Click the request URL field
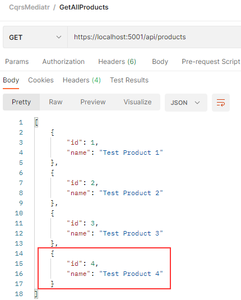 [x=154, y=37]
